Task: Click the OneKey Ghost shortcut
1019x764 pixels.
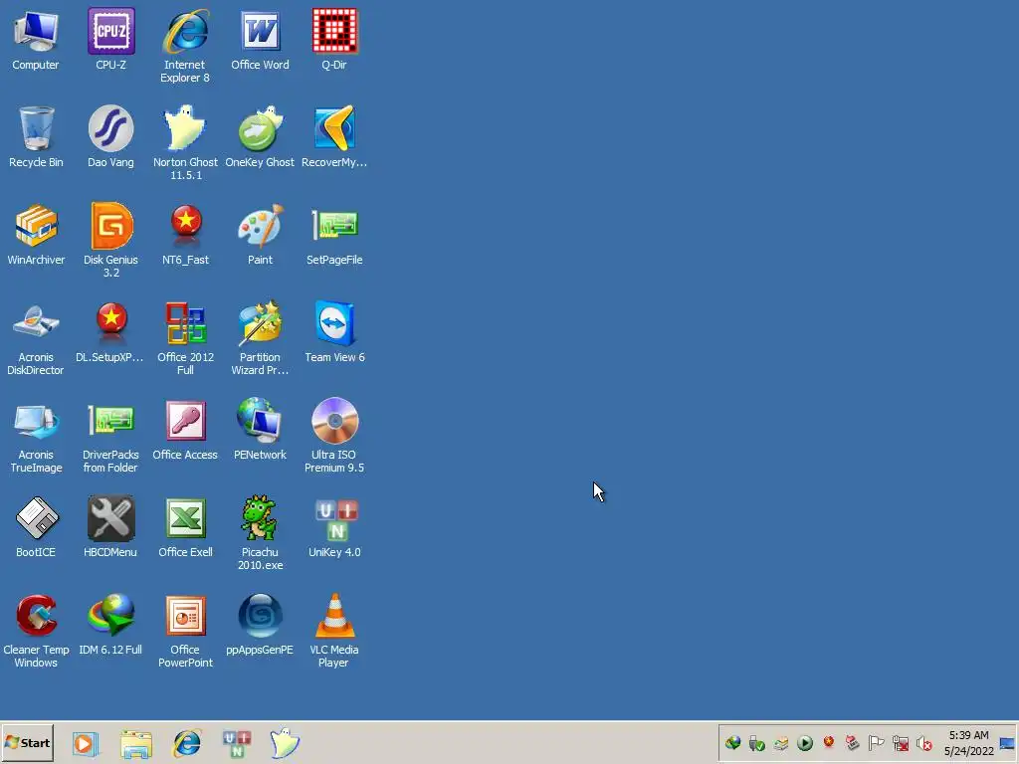Action: point(260,136)
